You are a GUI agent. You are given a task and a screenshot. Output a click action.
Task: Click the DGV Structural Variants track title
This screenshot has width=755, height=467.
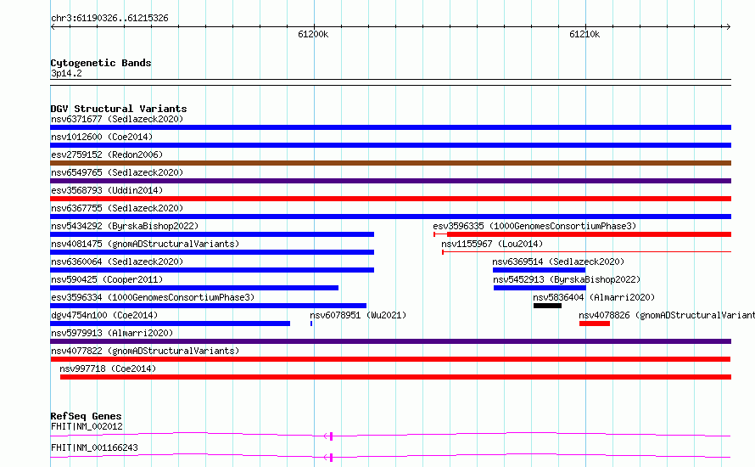119,109
